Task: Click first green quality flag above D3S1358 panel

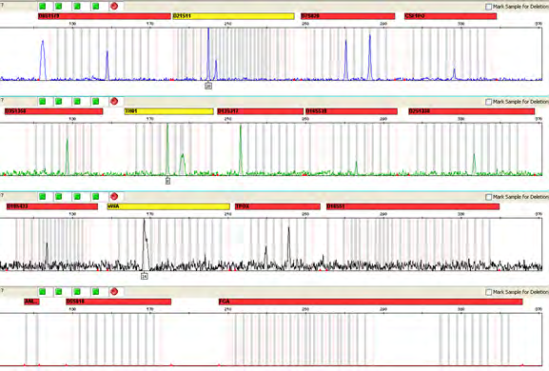Action: pos(43,102)
